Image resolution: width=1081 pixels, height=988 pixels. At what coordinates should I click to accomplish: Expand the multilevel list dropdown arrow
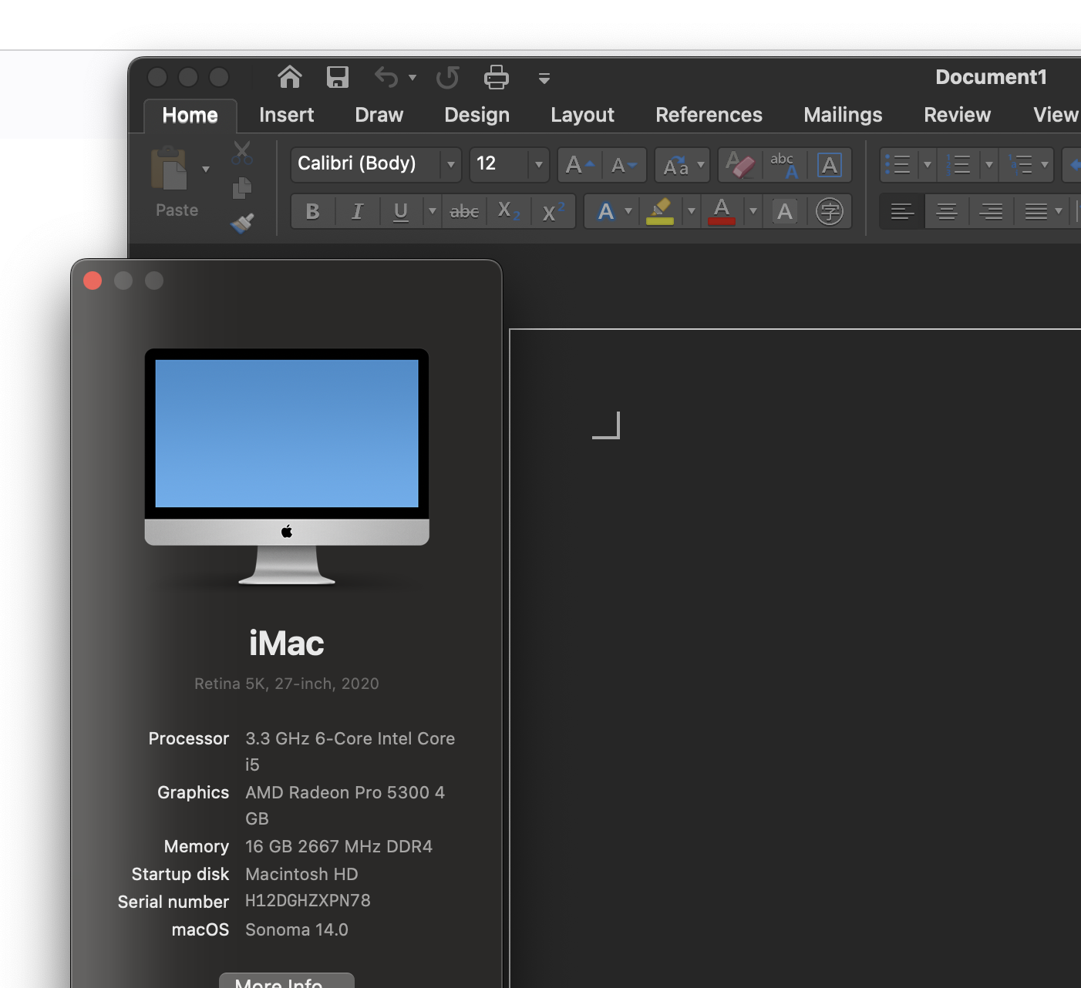(x=1045, y=165)
